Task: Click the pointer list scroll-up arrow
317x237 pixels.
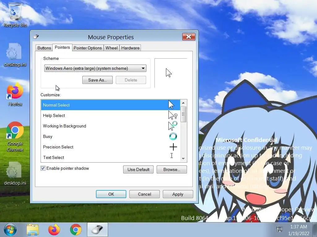Action: (x=183, y=103)
